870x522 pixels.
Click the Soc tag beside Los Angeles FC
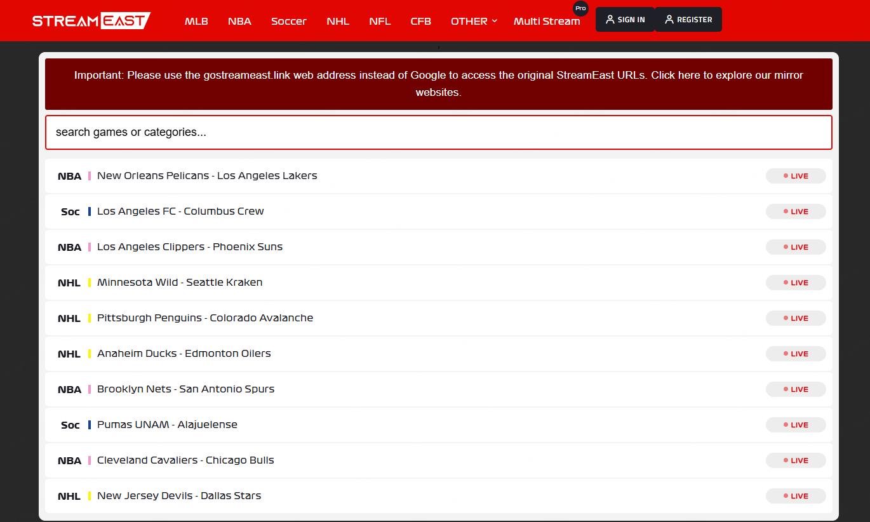click(x=70, y=211)
